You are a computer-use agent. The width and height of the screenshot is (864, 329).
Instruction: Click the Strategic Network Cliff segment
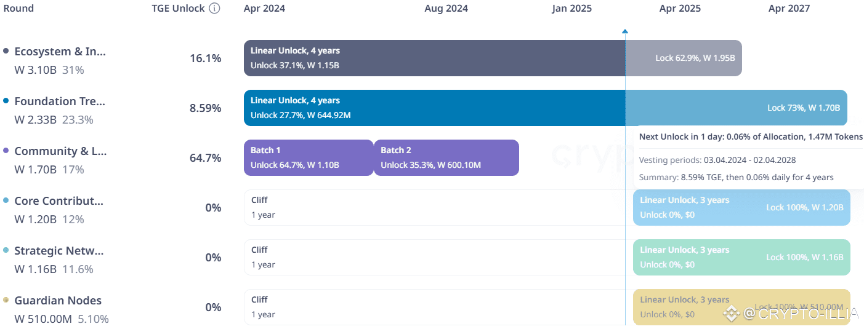pyautogui.click(x=431, y=257)
